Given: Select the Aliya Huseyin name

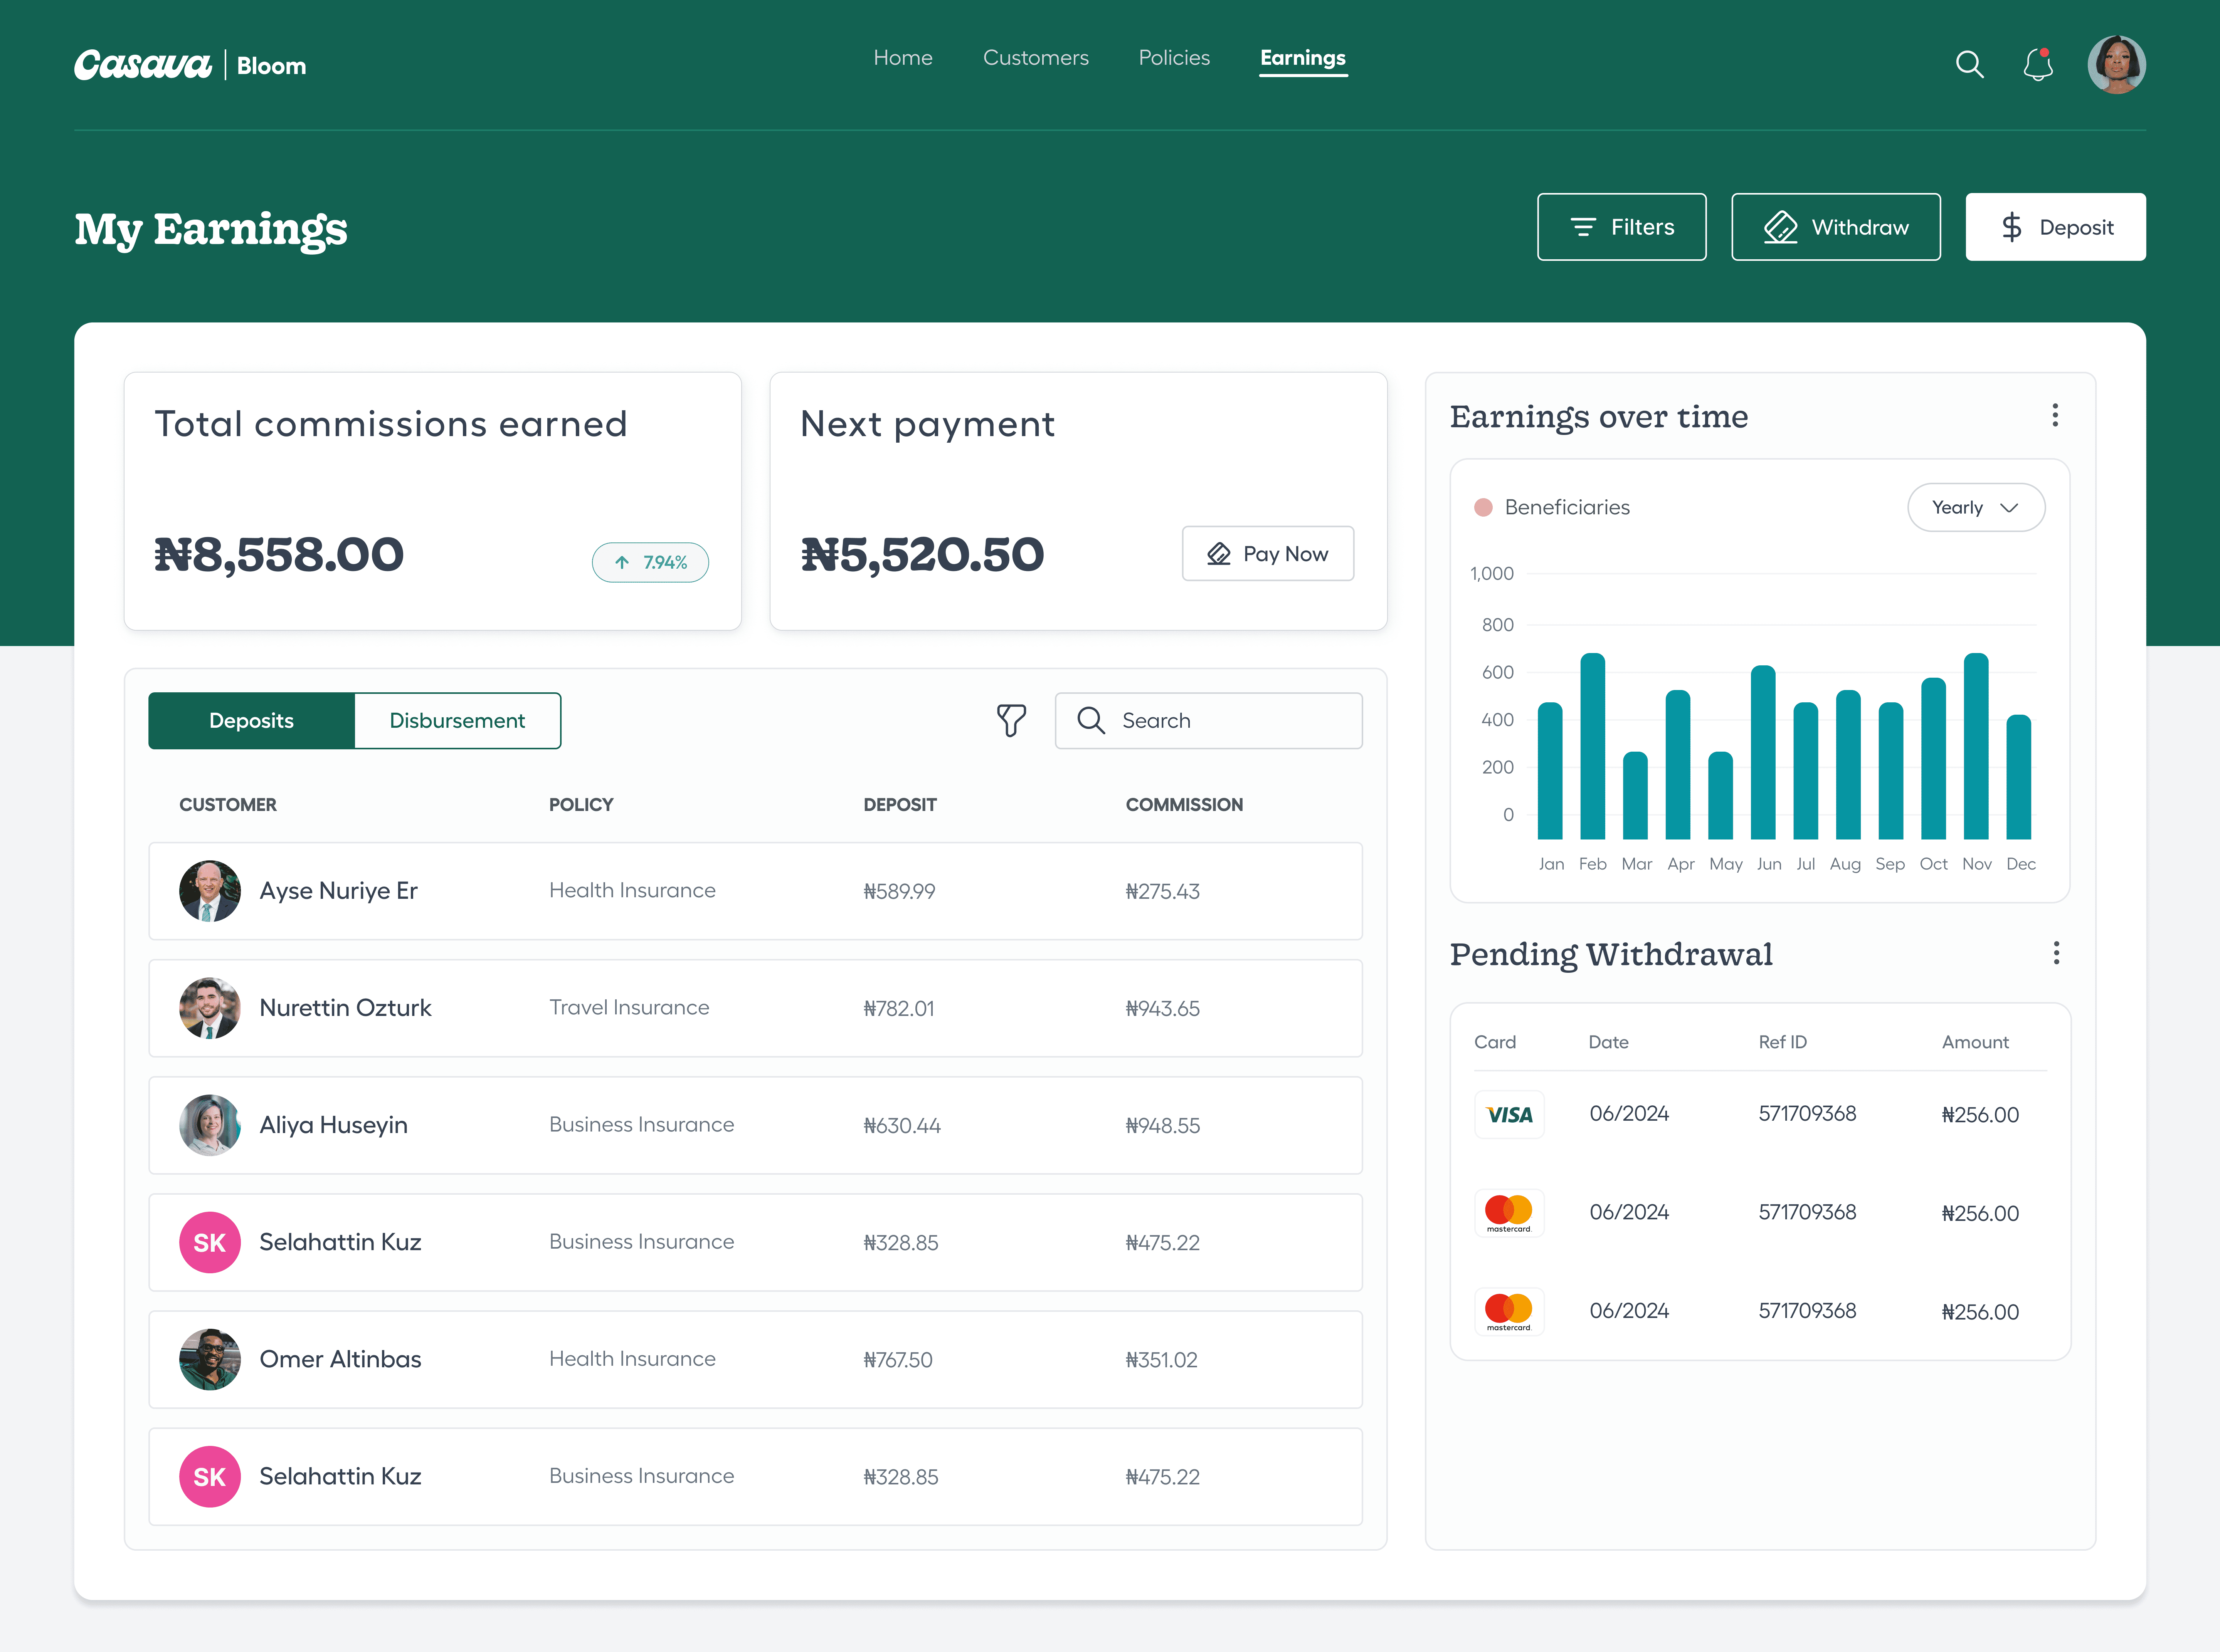Looking at the screenshot, I should 333,1125.
